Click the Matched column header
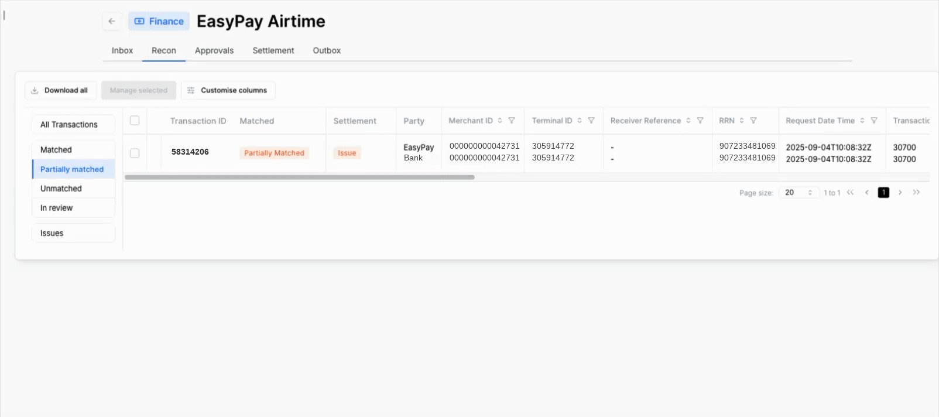The height and width of the screenshot is (417, 939). point(256,121)
